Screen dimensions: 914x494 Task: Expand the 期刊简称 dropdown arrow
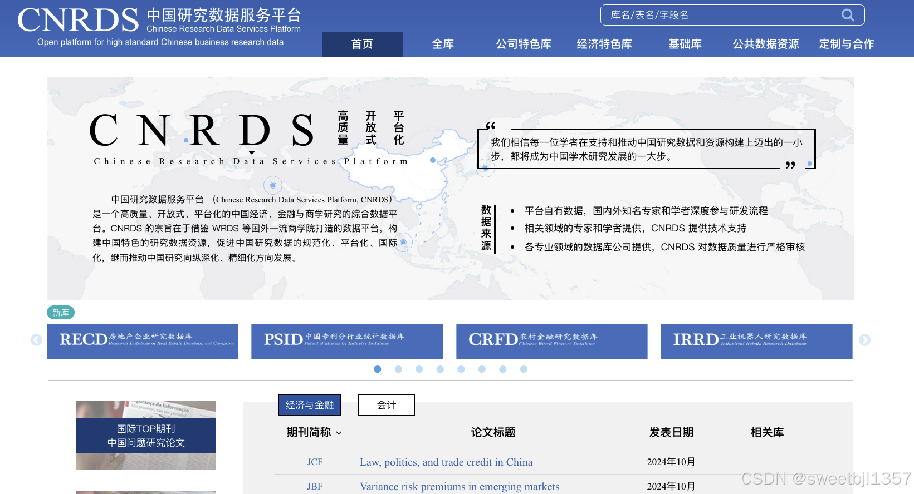339,433
